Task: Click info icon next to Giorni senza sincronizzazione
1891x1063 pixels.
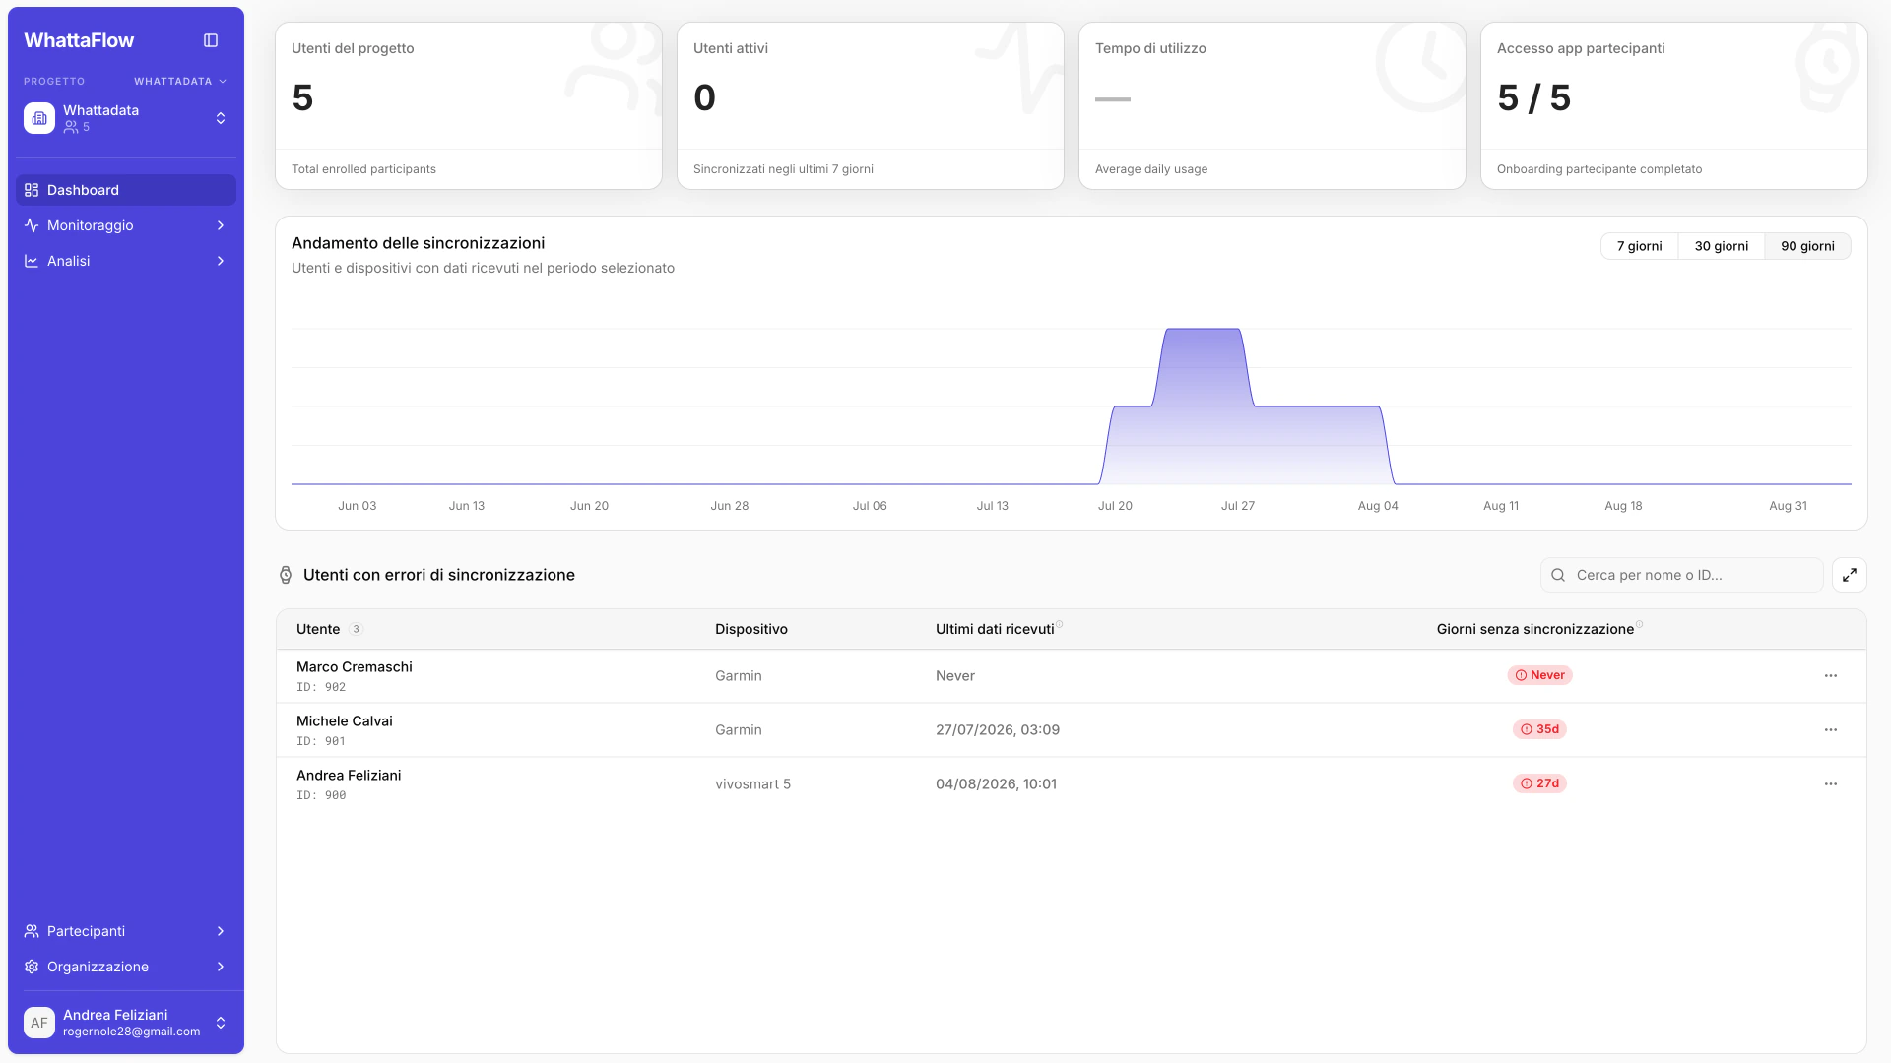Action: (1640, 624)
